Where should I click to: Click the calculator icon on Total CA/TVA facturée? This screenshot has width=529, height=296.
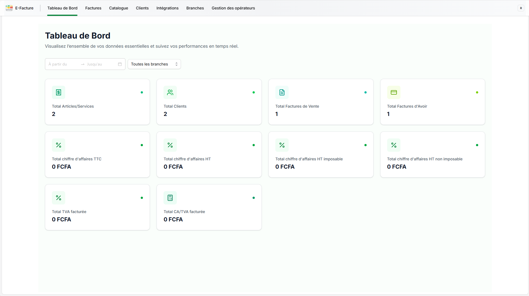coord(170,198)
